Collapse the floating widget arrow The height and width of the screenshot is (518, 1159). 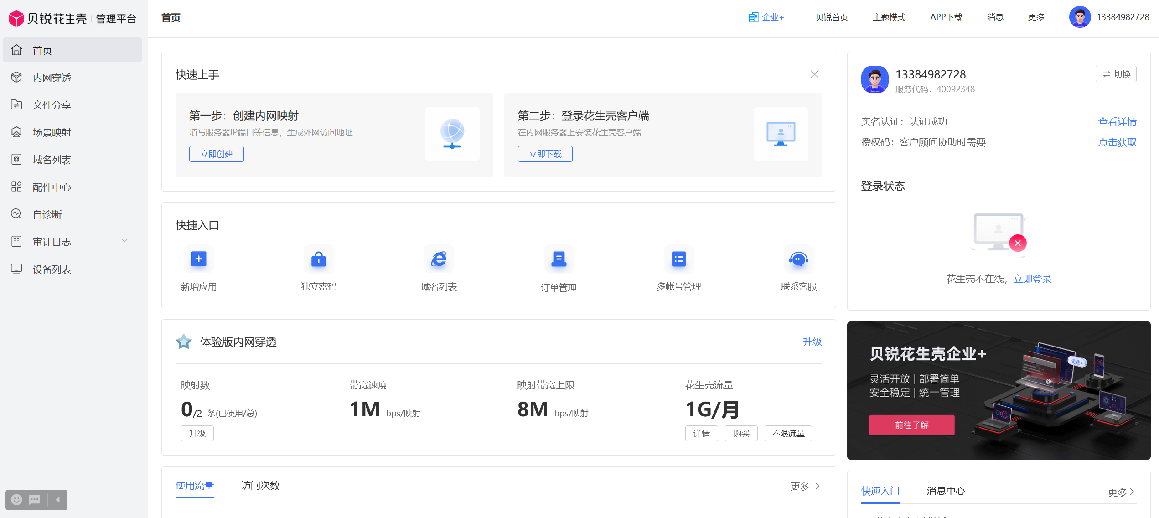click(x=58, y=500)
